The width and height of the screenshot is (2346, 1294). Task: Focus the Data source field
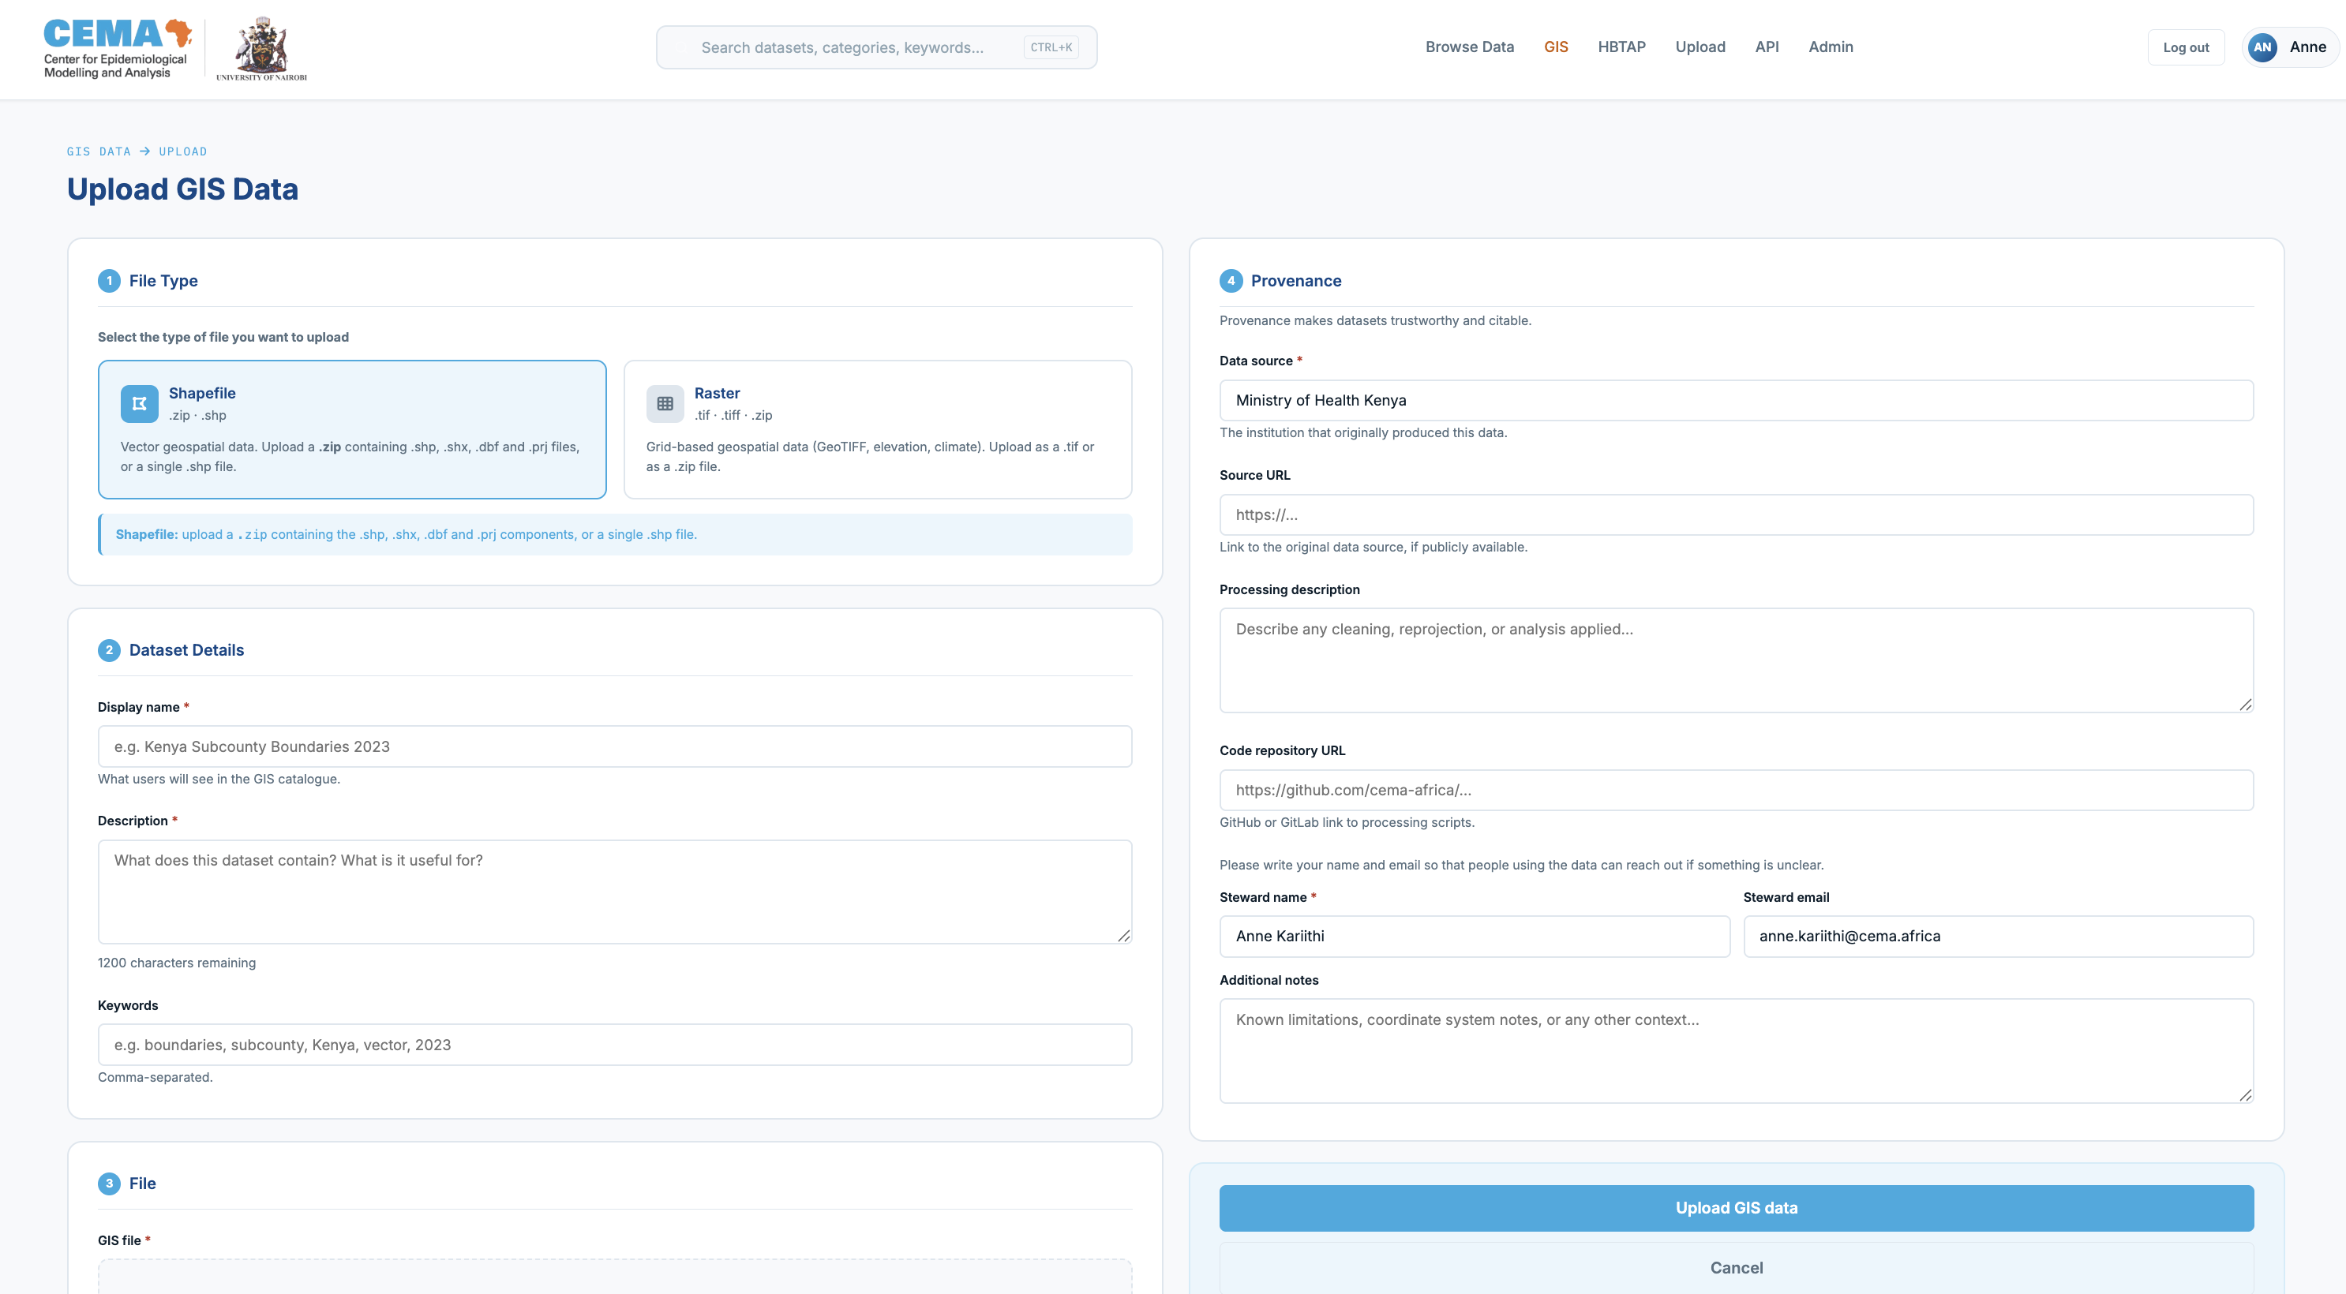coord(1736,400)
